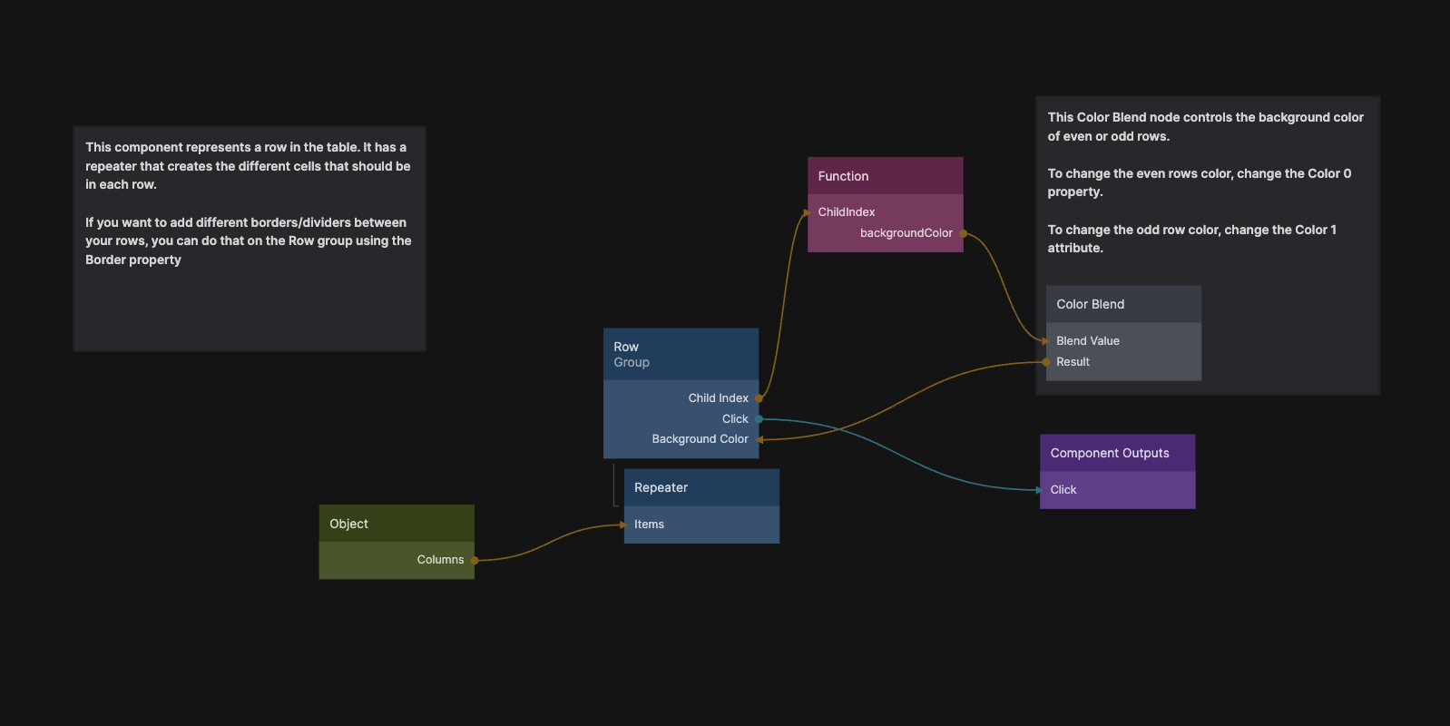Select the Function node header
Viewport: 1450px width, 726px height.
tap(885, 176)
